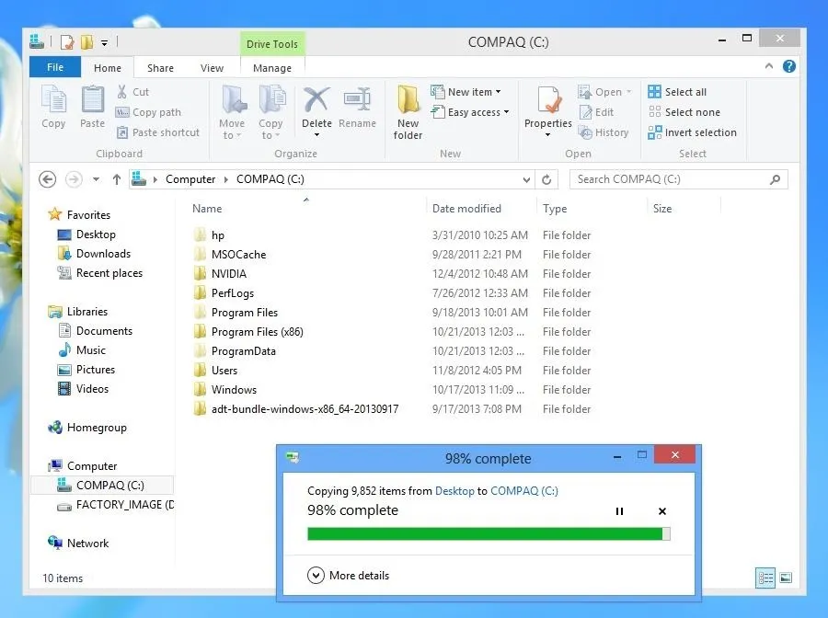
Task: Expand the address bar history dropdown
Action: coord(526,180)
